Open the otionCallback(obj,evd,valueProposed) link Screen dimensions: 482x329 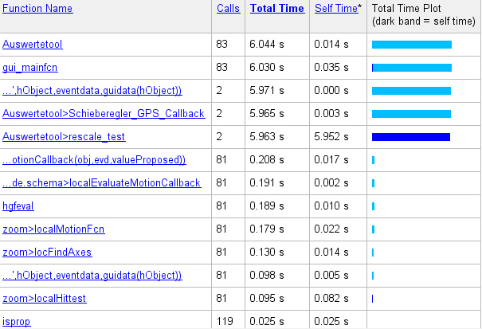[x=94, y=160]
